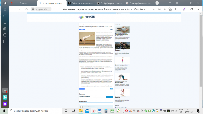The width and height of the screenshot is (203, 114).
Task: Go back to previous page
Action: [x=12, y=9]
